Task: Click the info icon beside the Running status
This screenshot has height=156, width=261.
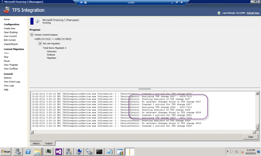Action: coord(37,21)
